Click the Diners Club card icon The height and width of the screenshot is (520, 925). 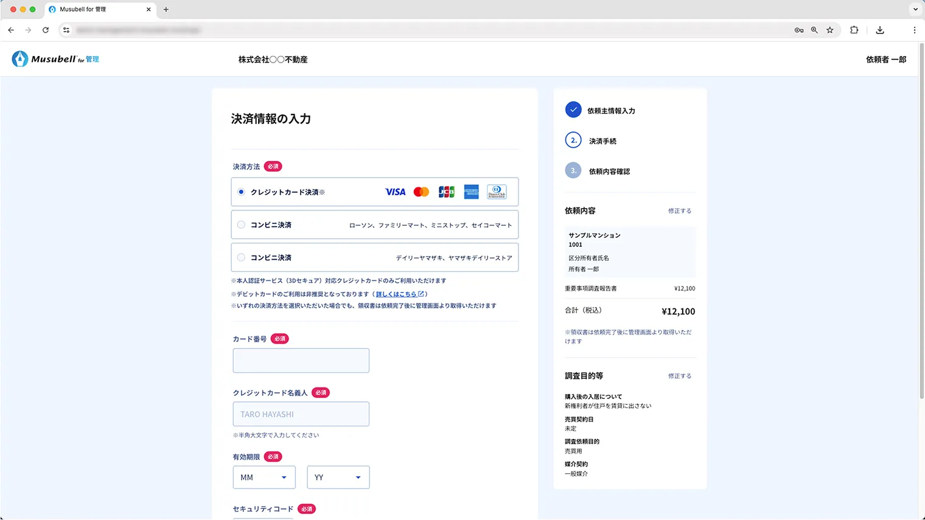pos(496,192)
